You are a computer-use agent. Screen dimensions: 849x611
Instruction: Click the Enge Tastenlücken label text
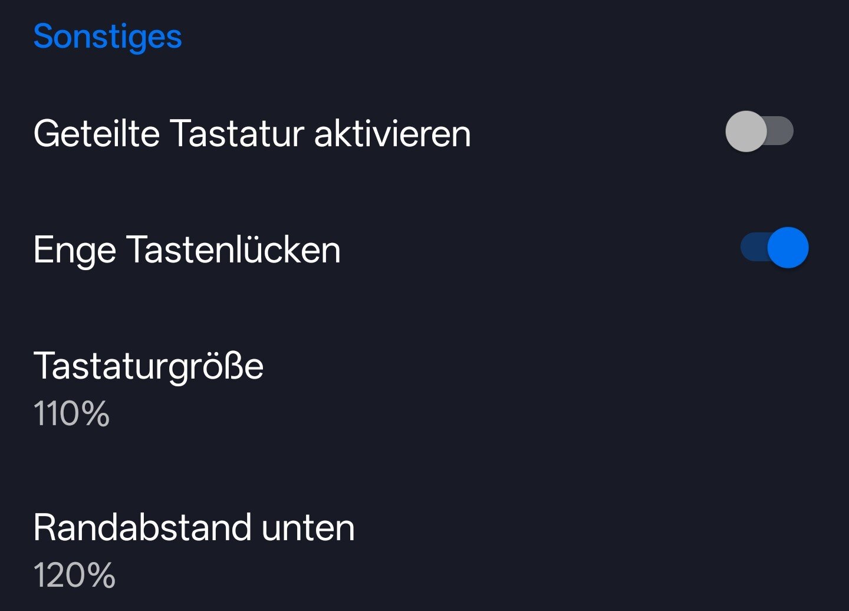[x=187, y=250]
